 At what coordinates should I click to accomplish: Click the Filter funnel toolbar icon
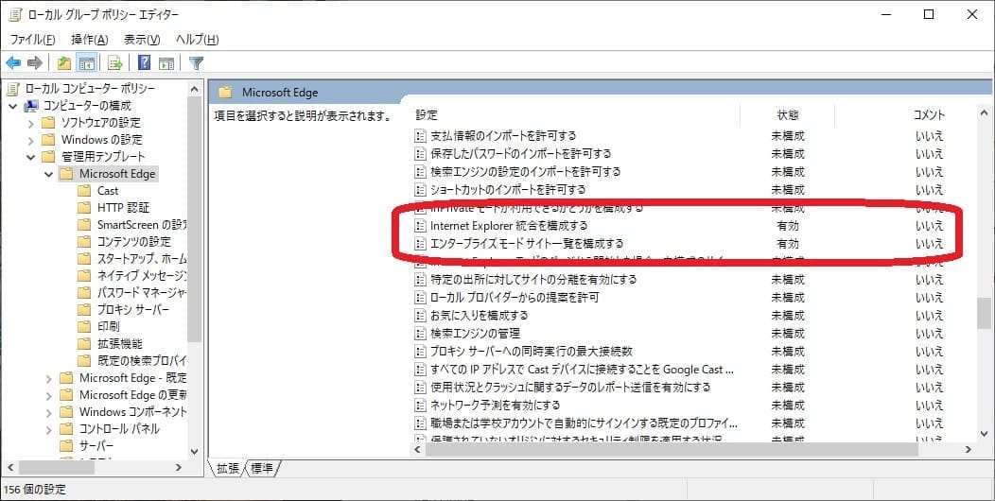point(197,62)
